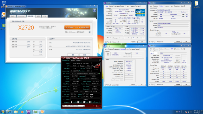203x114 pixels.
Task: Click OK in the CPU-Z SPD window
Action: (186, 85)
